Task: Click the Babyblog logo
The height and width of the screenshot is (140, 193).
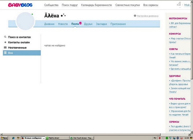Action: [20, 5]
